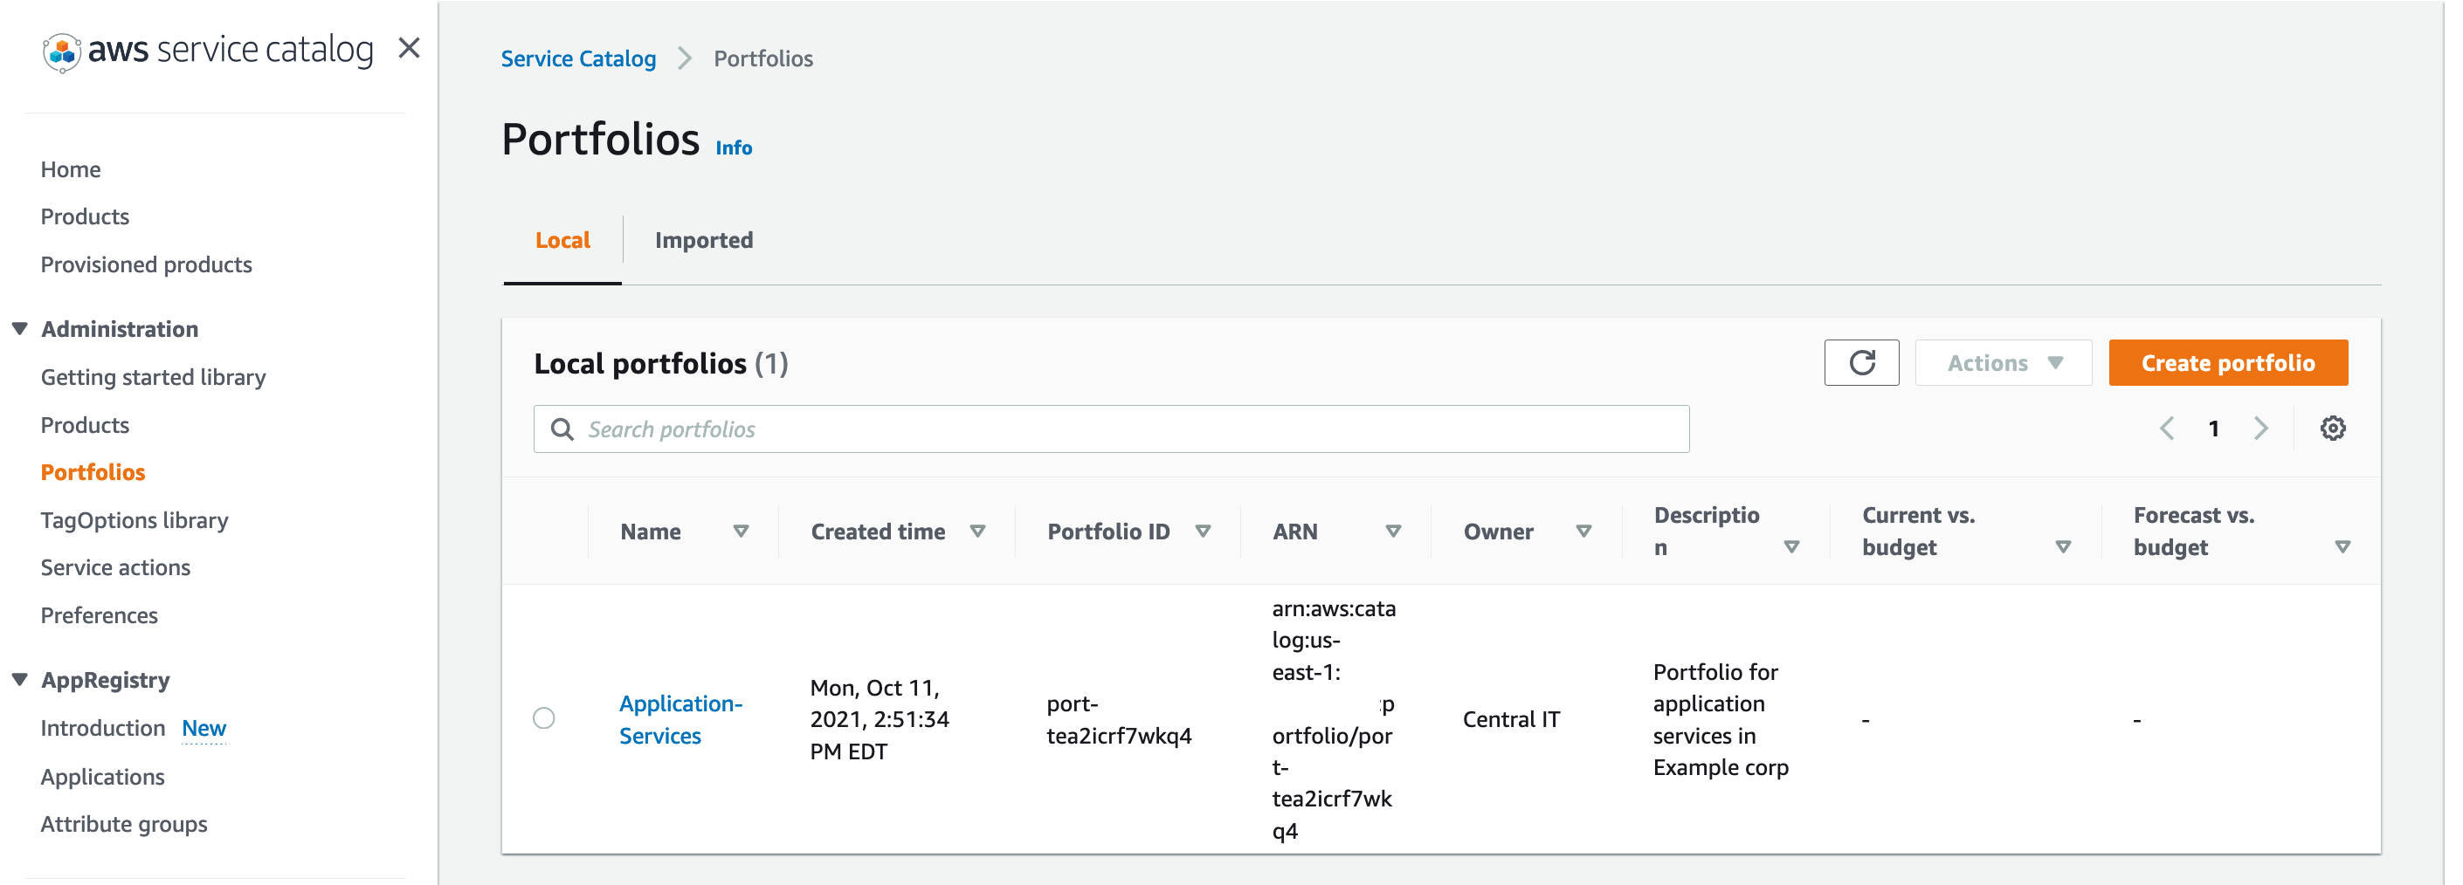Image resolution: width=2463 pixels, height=885 pixels.
Task: Sort by Current vs. budget arrow
Action: click(2063, 546)
